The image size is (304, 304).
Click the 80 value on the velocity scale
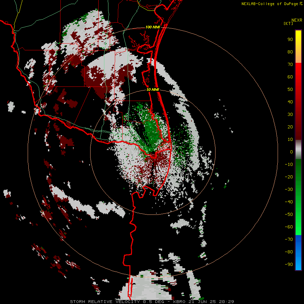[290, 52]
